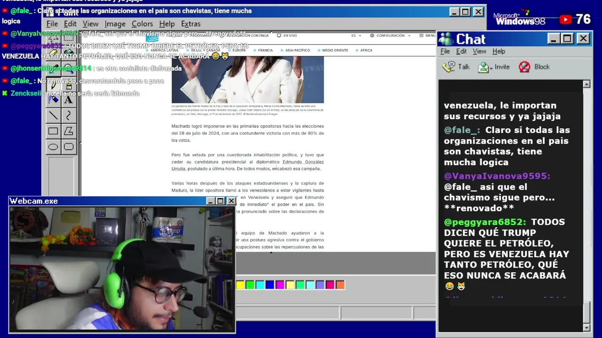Open the hamburger MENU on the webpage

pyautogui.click(x=428, y=36)
